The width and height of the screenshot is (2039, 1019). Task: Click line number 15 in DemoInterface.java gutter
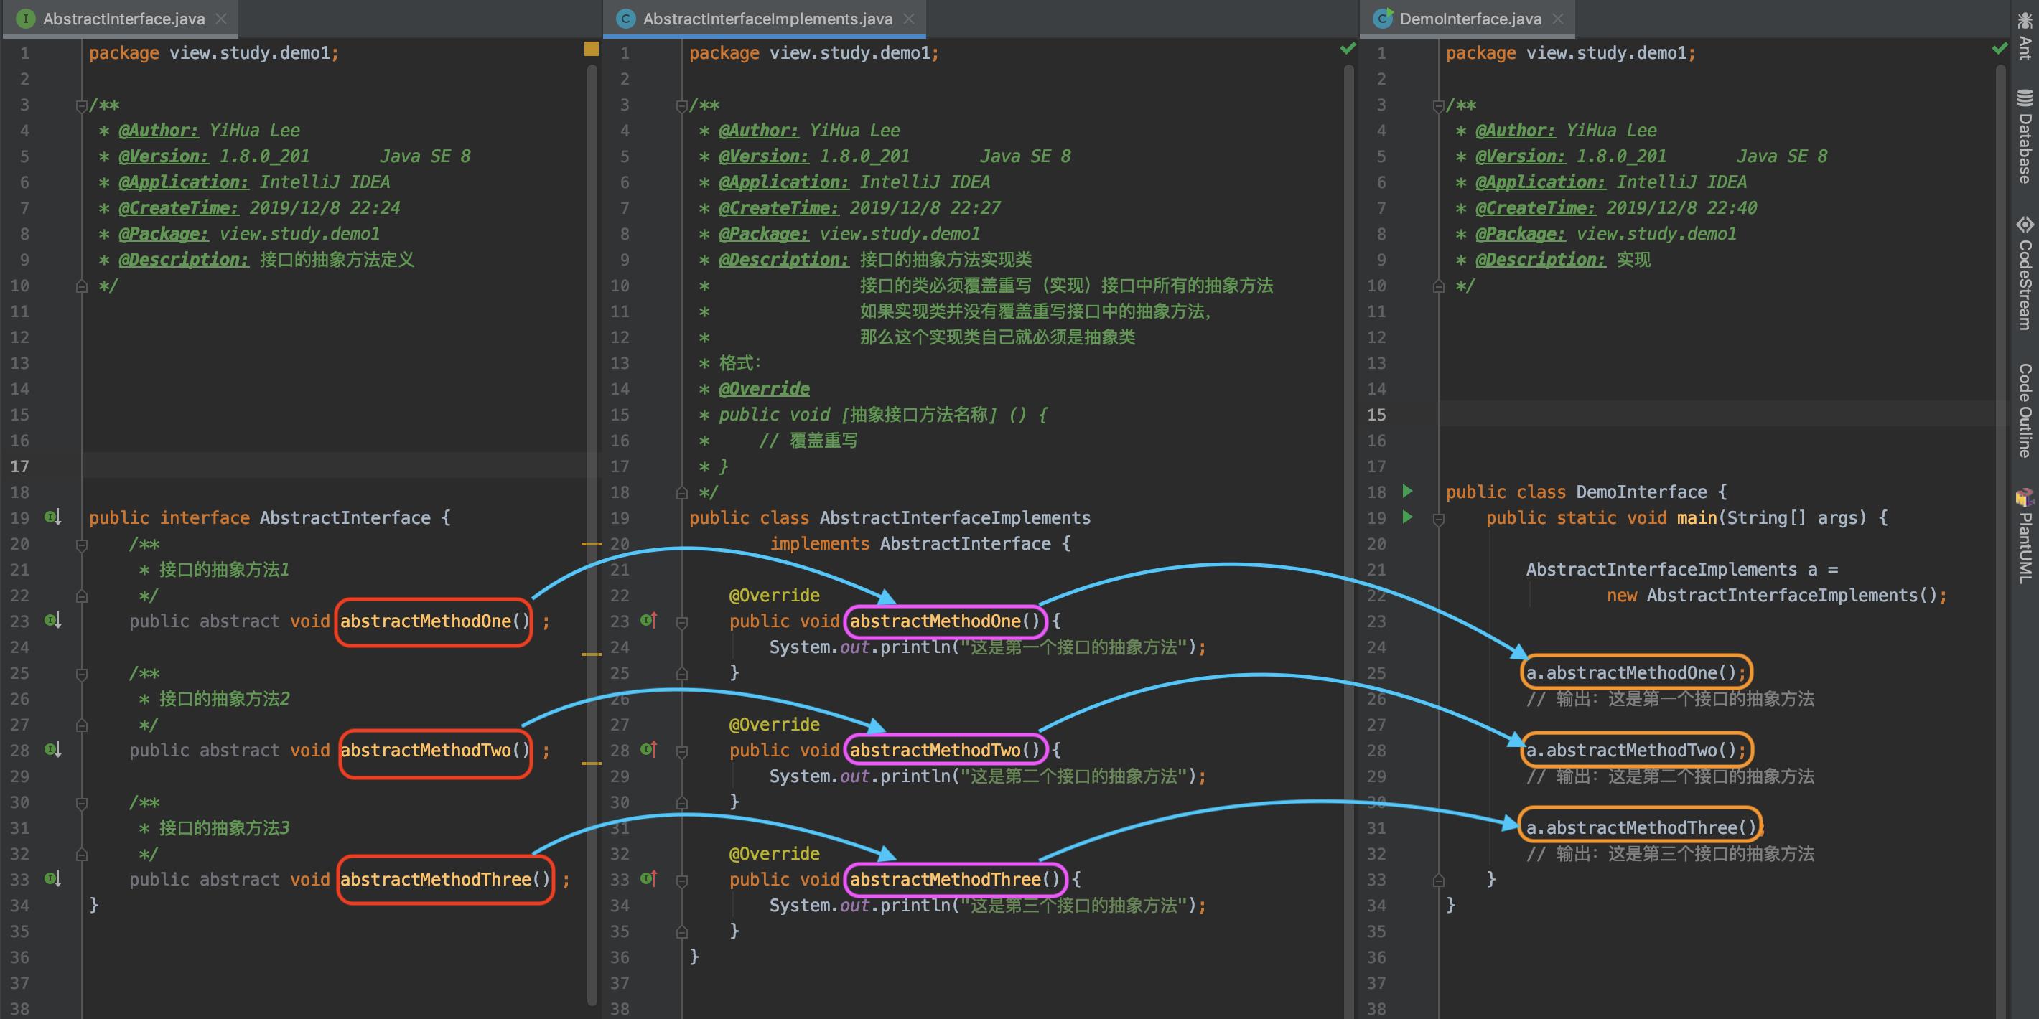[1376, 415]
